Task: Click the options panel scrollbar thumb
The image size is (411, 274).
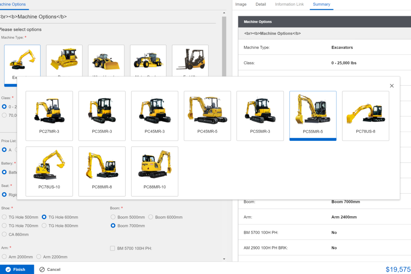Action: click(x=224, y=47)
